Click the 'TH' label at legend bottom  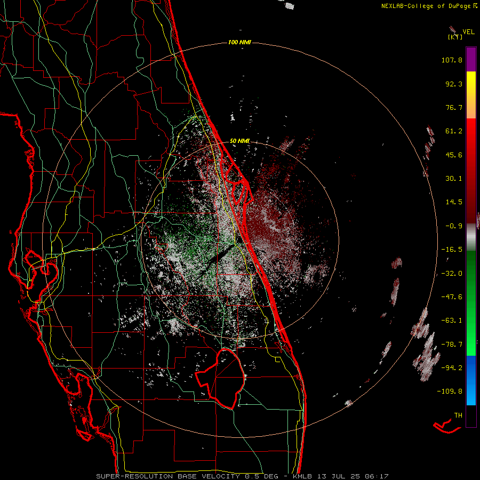click(458, 415)
